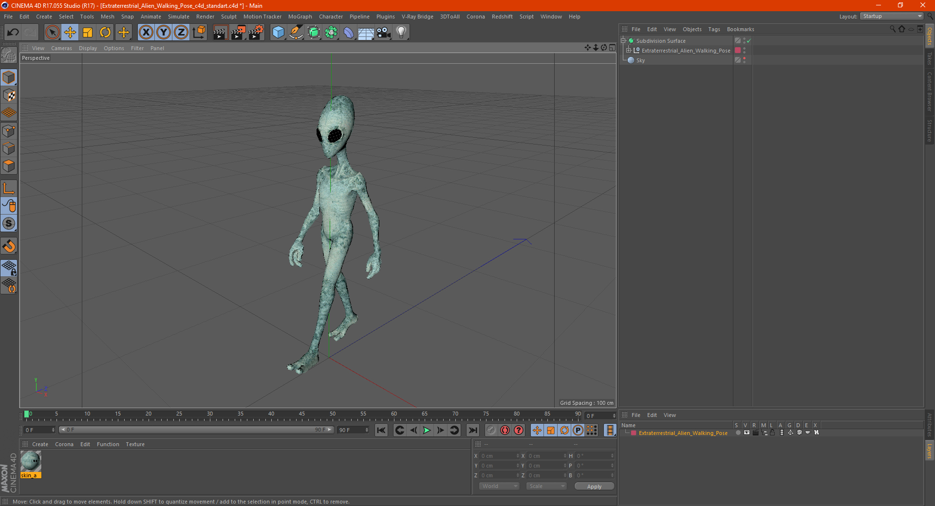Open material manager Create menu

[x=40, y=444]
